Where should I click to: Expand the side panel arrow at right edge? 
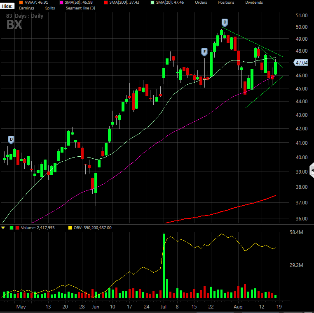pos(312,170)
